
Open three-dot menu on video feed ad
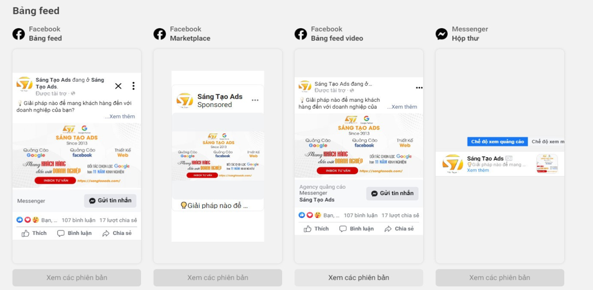pyautogui.click(x=419, y=88)
